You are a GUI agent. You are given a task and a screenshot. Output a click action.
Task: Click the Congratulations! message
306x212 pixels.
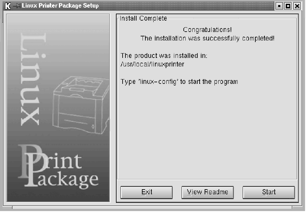207,30
